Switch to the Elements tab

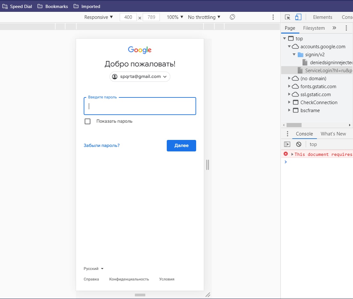click(322, 17)
